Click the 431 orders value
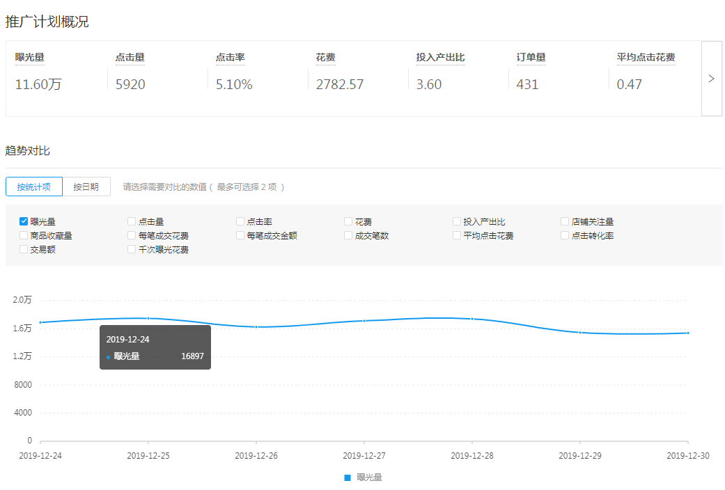This screenshot has width=725, height=490. tap(528, 84)
